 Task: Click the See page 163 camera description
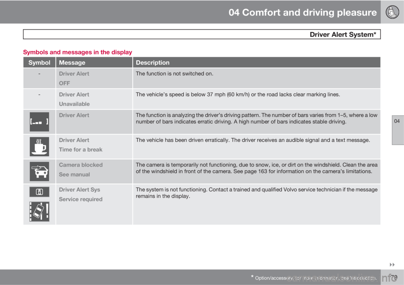257,168
